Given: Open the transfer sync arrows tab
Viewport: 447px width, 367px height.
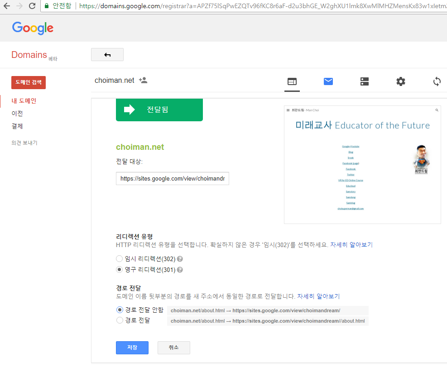Looking at the screenshot, I should pos(437,81).
